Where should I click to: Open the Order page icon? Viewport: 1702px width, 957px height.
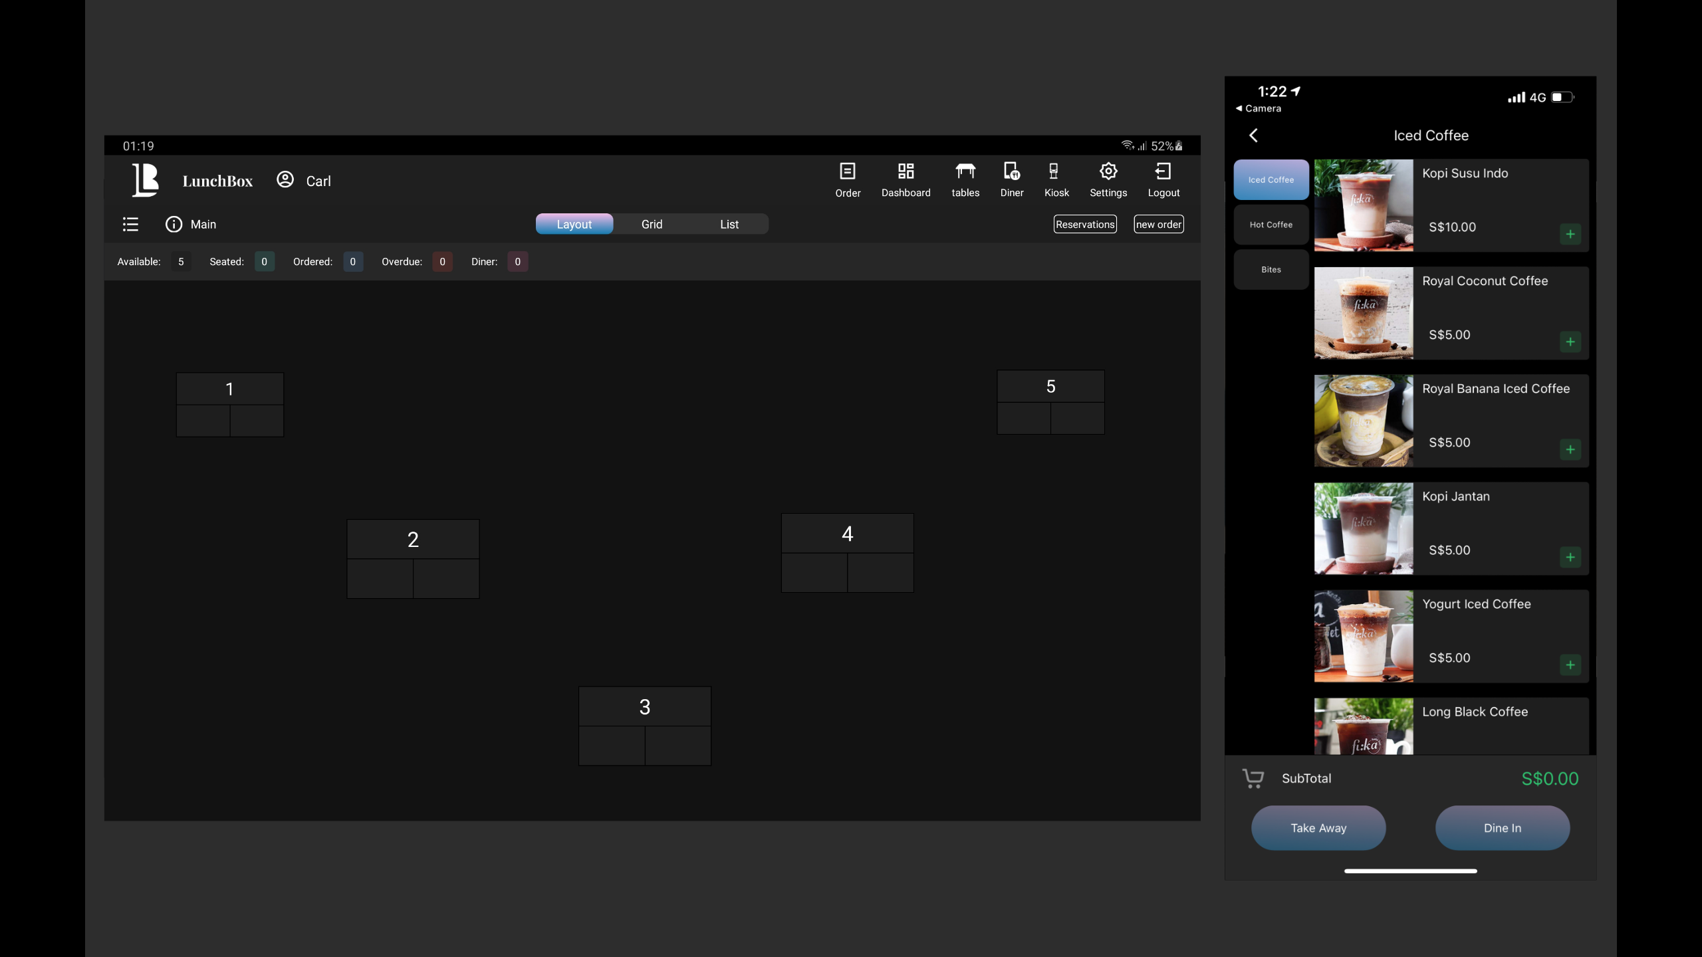click(x=848, y=171)
